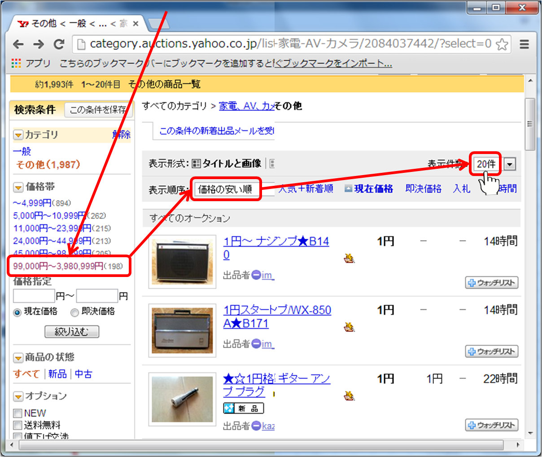Click the browser forward arrow
This screenshot has width=542, height=457.
(39, 44)
